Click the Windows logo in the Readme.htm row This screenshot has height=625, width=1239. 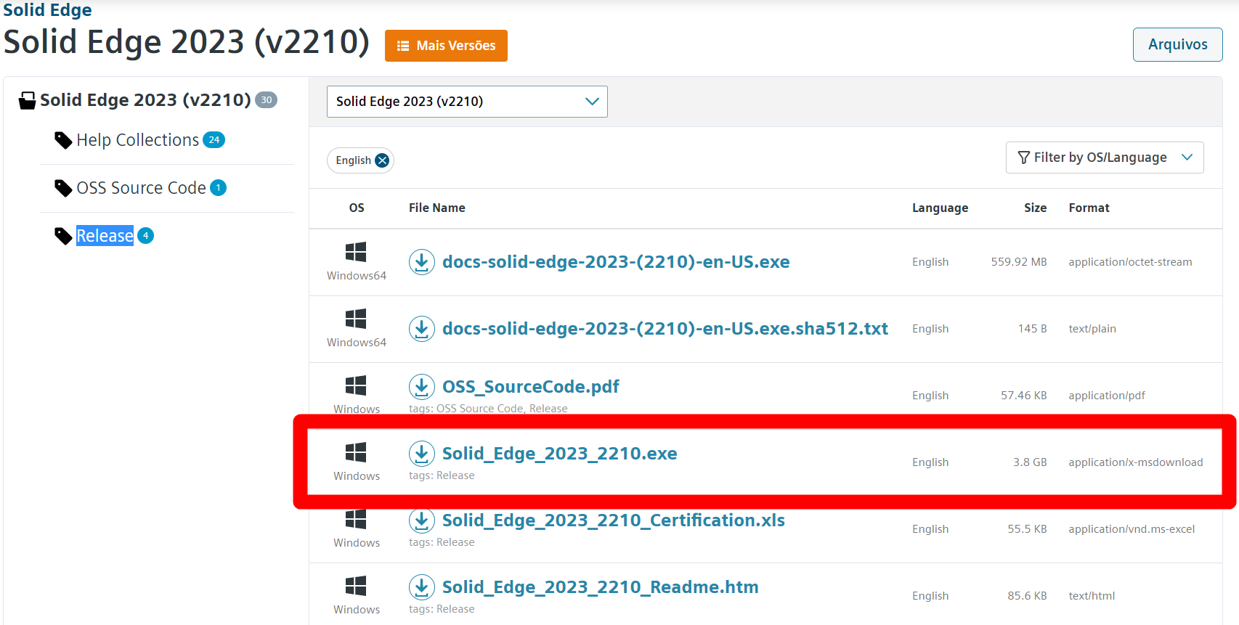(x=356, y=586)
